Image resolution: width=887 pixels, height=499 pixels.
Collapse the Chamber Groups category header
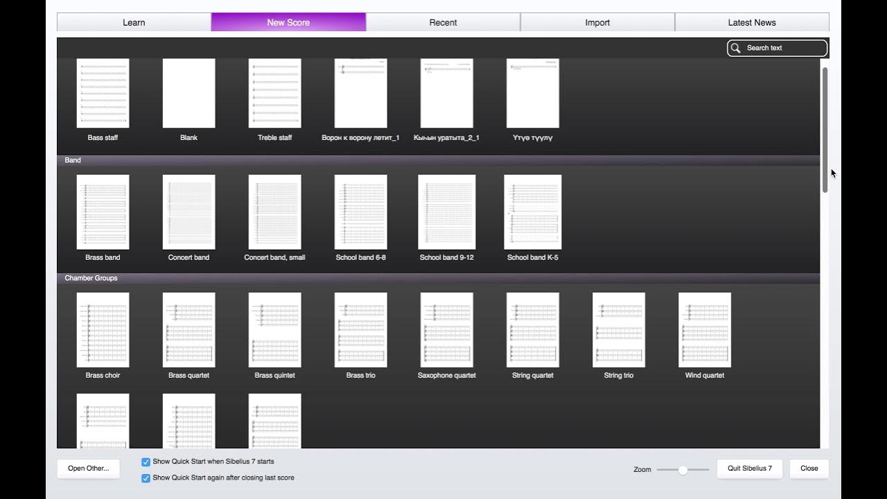click(x=438, y=278)
